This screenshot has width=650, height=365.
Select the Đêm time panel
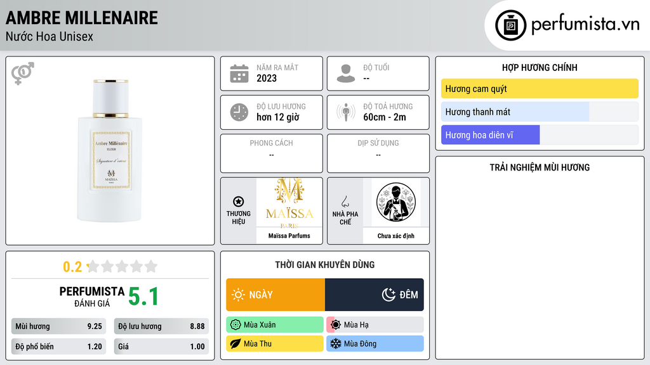375,295
